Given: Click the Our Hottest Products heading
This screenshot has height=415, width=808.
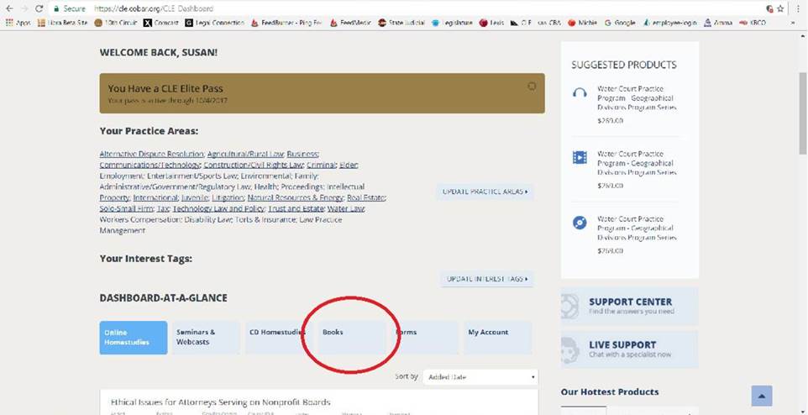Looking at the screenshot, I should (610, 391).
